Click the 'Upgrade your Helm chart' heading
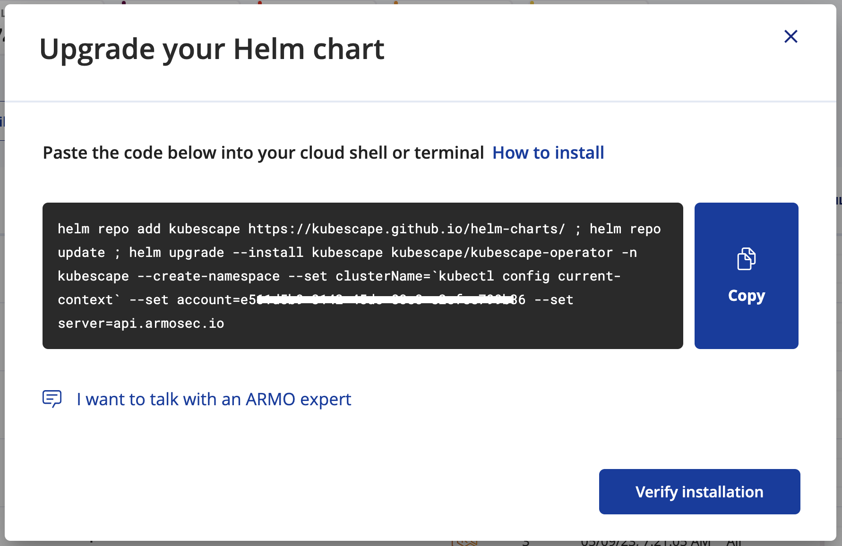 212,49
